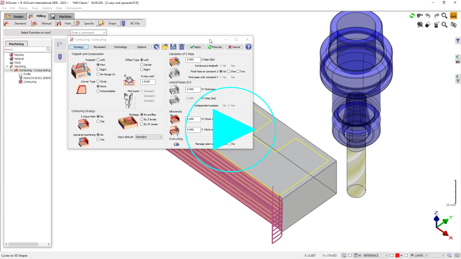Click the green refresh arrows icon

(412, 16)
